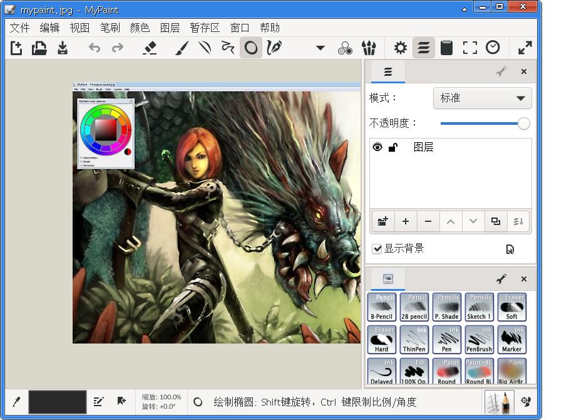Select the inking pen tool

[x=274, y=48]
